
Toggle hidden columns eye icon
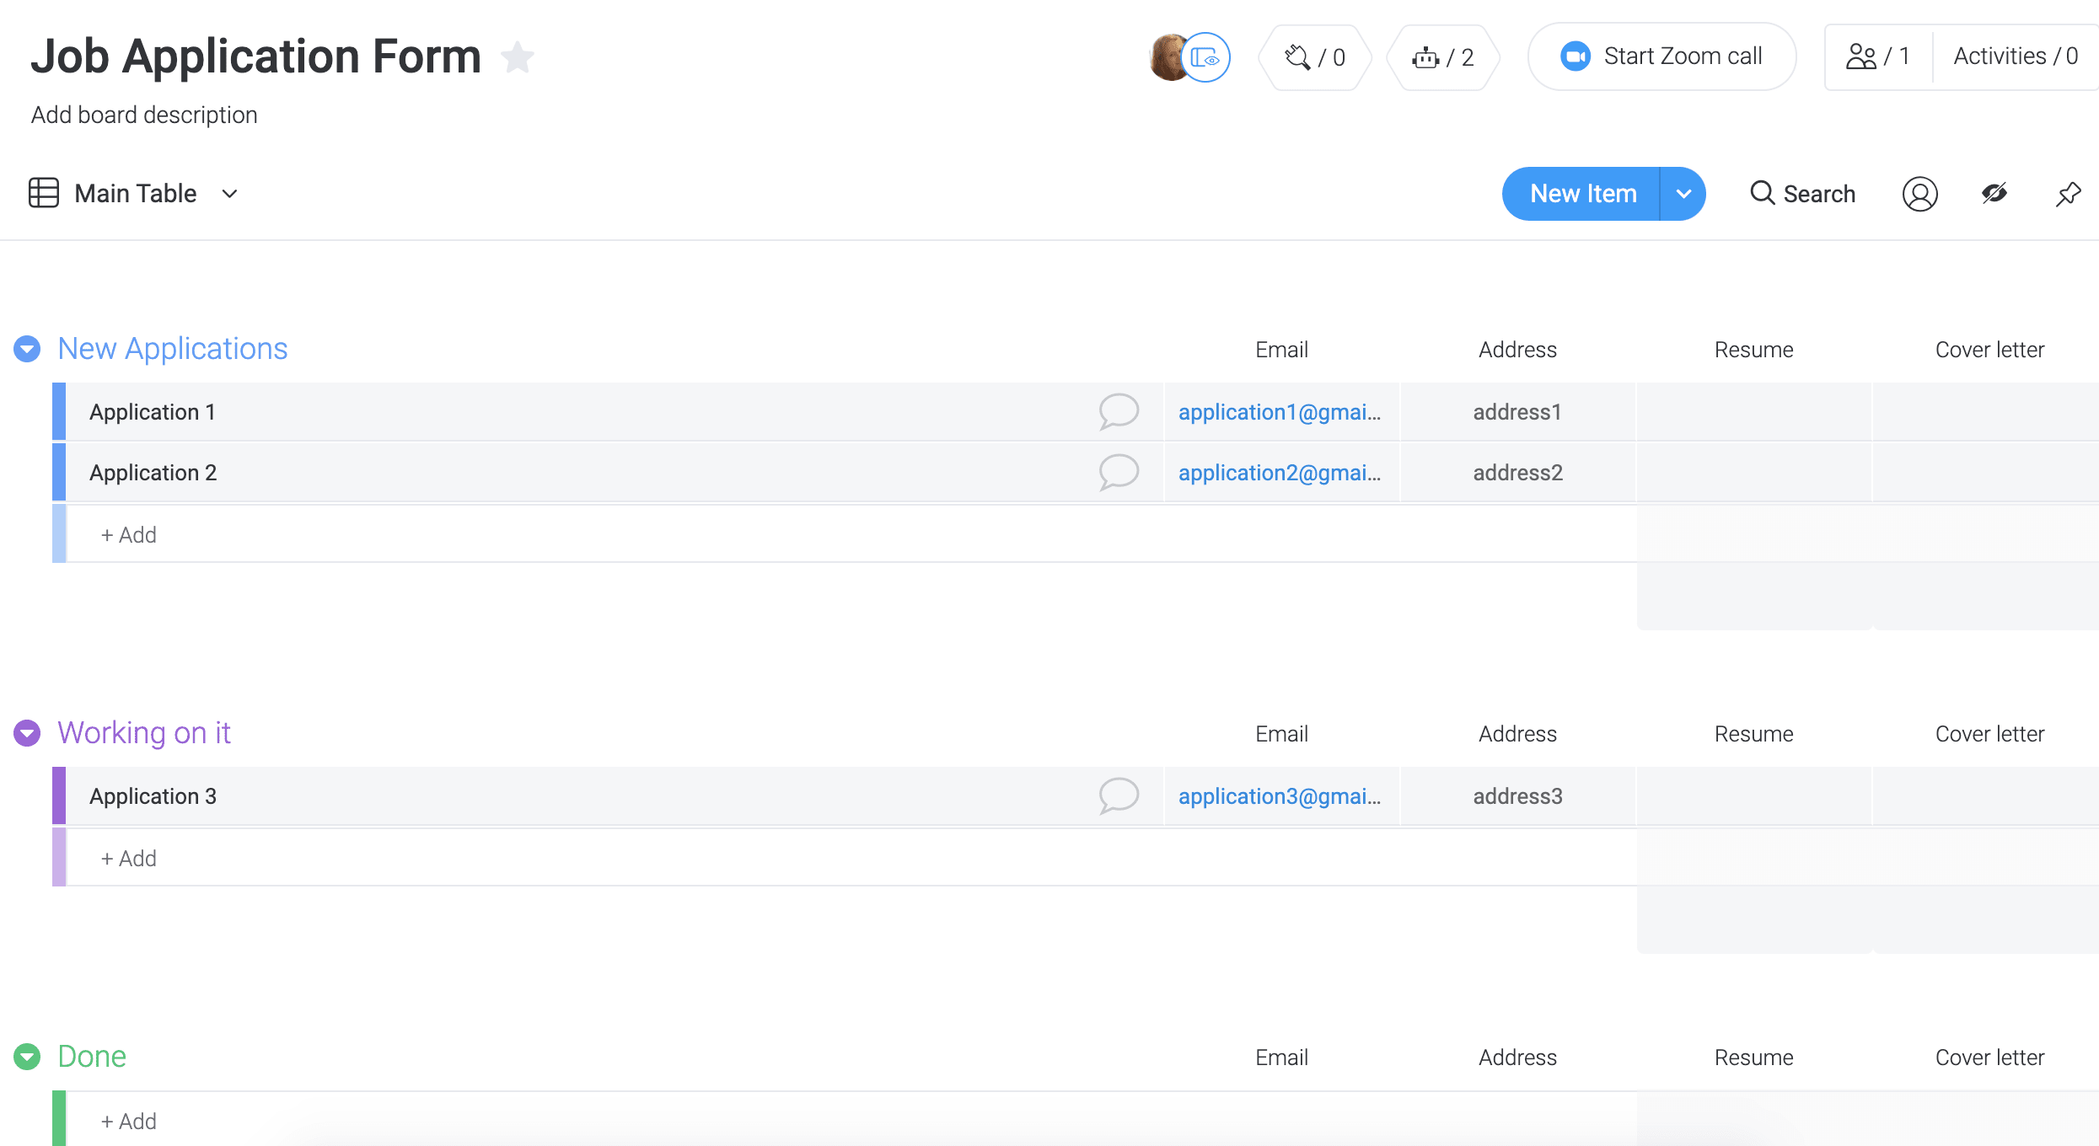coord(1994,194)
